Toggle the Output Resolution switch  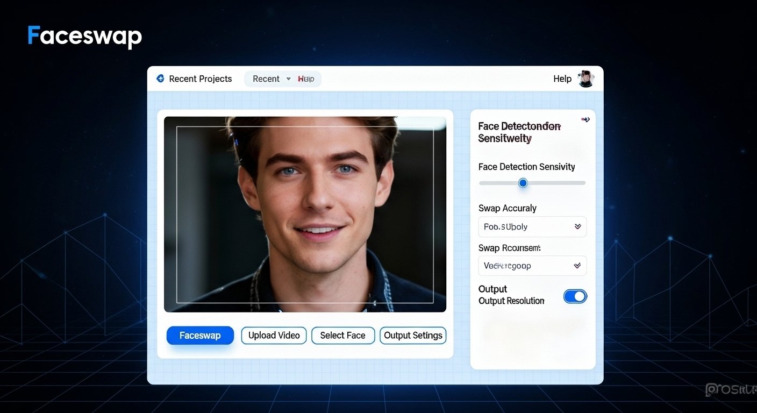point(575,296)
